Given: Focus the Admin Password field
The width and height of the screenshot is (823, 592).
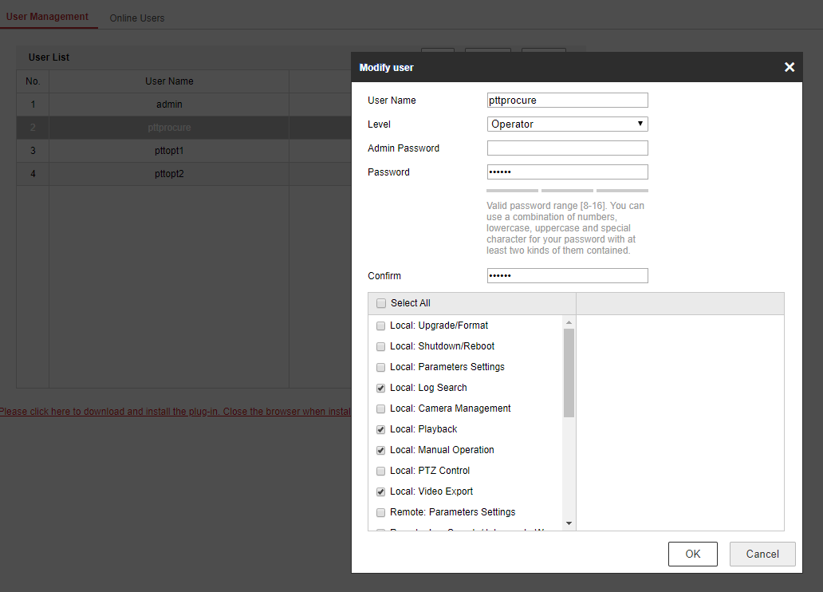Looking at the screenshot, I should pyautogui.click(x=567, y=148).
